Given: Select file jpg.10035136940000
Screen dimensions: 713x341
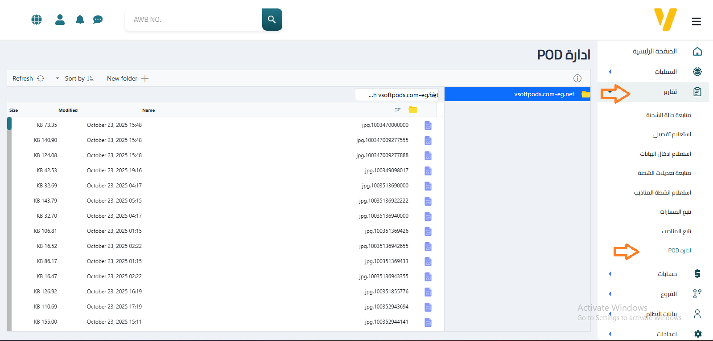Looking at the screenshot, I should pyautogui.click(x=383, y=216).
